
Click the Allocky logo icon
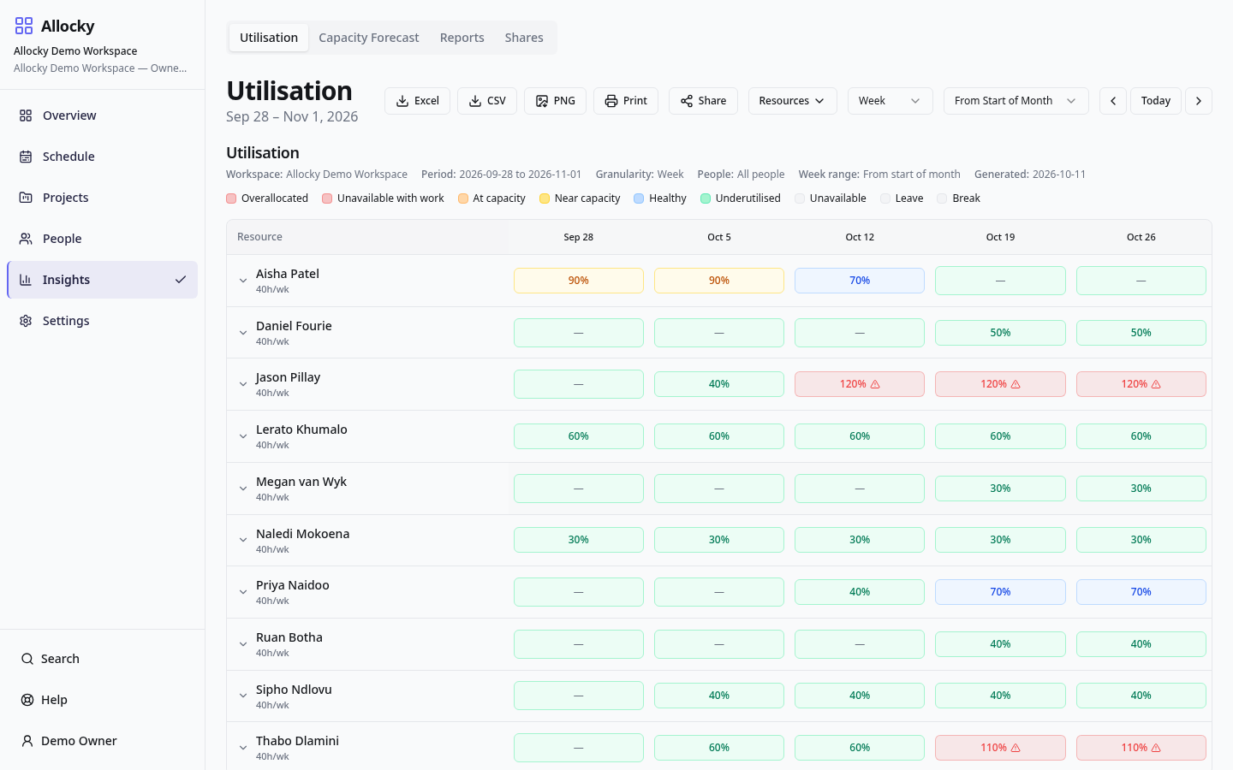point(24,26)
